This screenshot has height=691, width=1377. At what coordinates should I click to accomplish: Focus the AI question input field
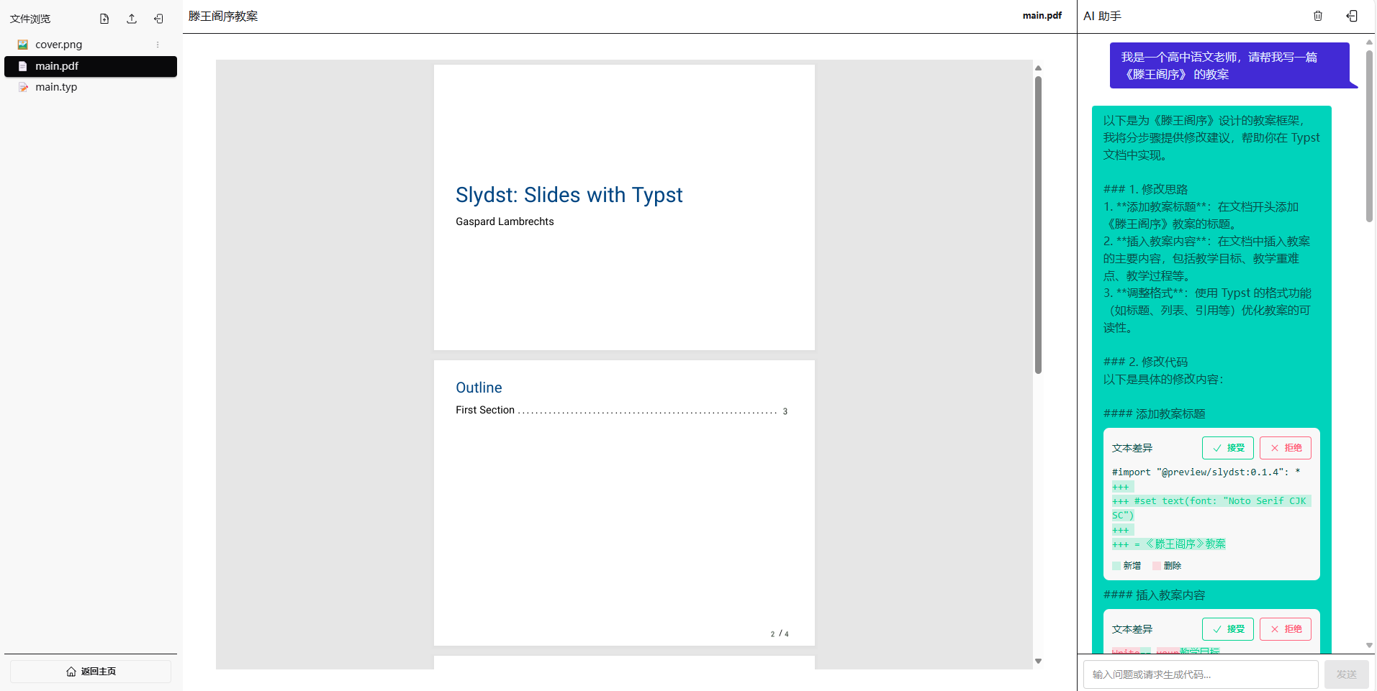(1200, 674)
